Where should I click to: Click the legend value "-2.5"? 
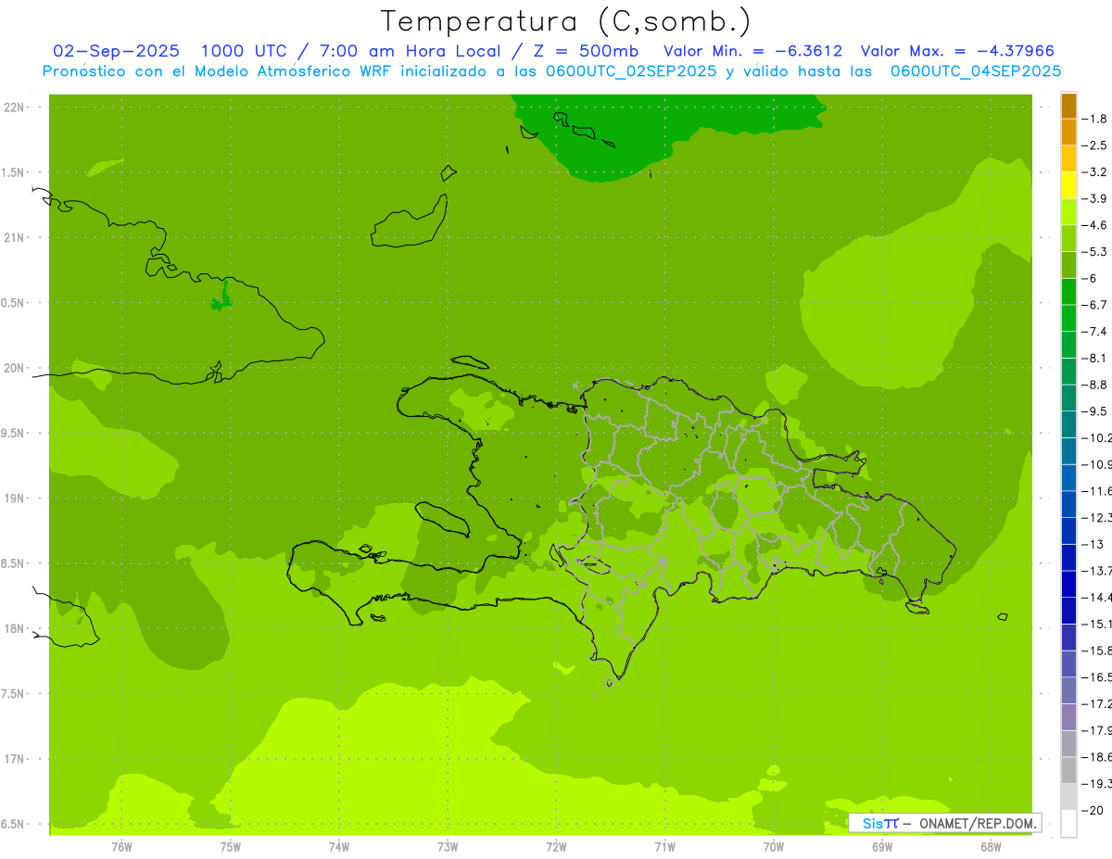(x=1094, y=145)
